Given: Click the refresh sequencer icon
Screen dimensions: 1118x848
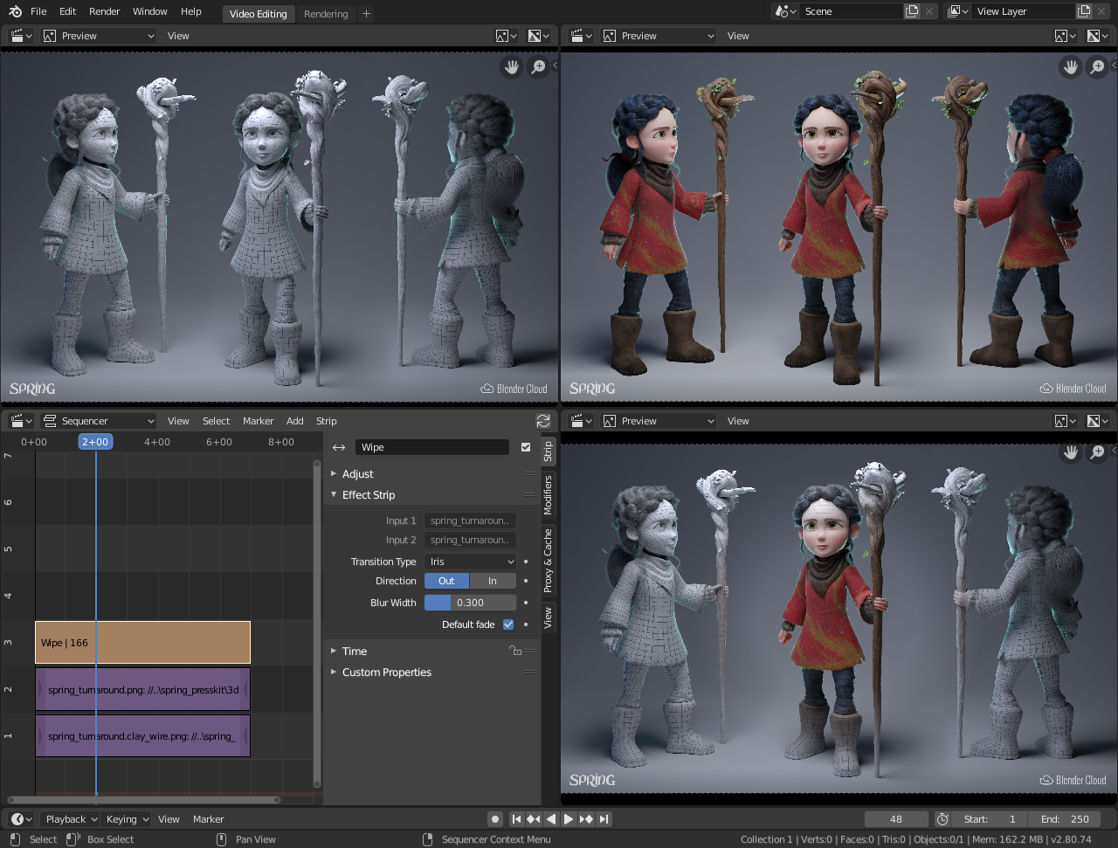Looking at the screenshot, I should click(x=543, y=420).
